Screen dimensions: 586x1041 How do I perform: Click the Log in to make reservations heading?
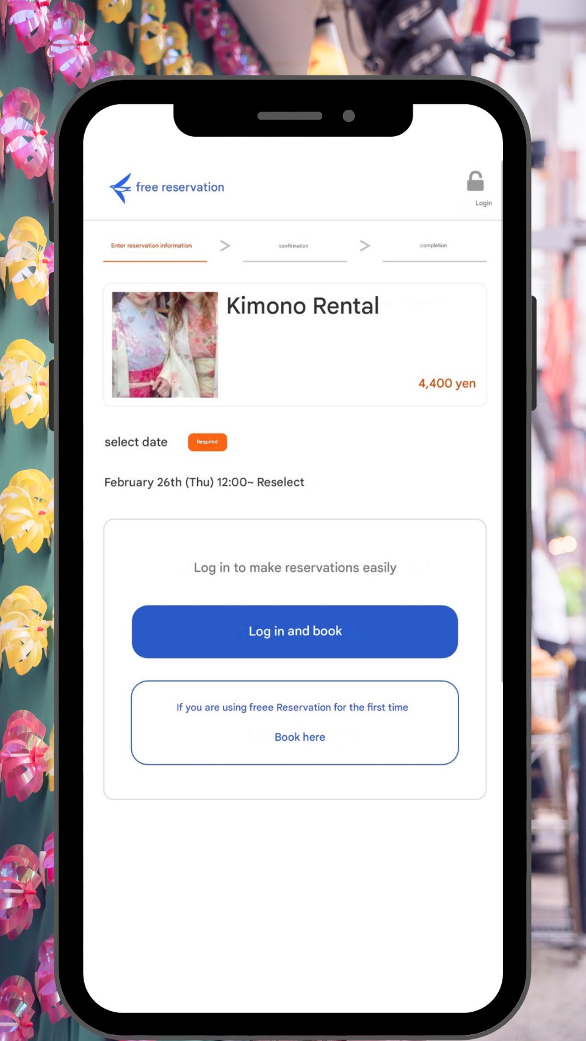(x=295, y=567)
